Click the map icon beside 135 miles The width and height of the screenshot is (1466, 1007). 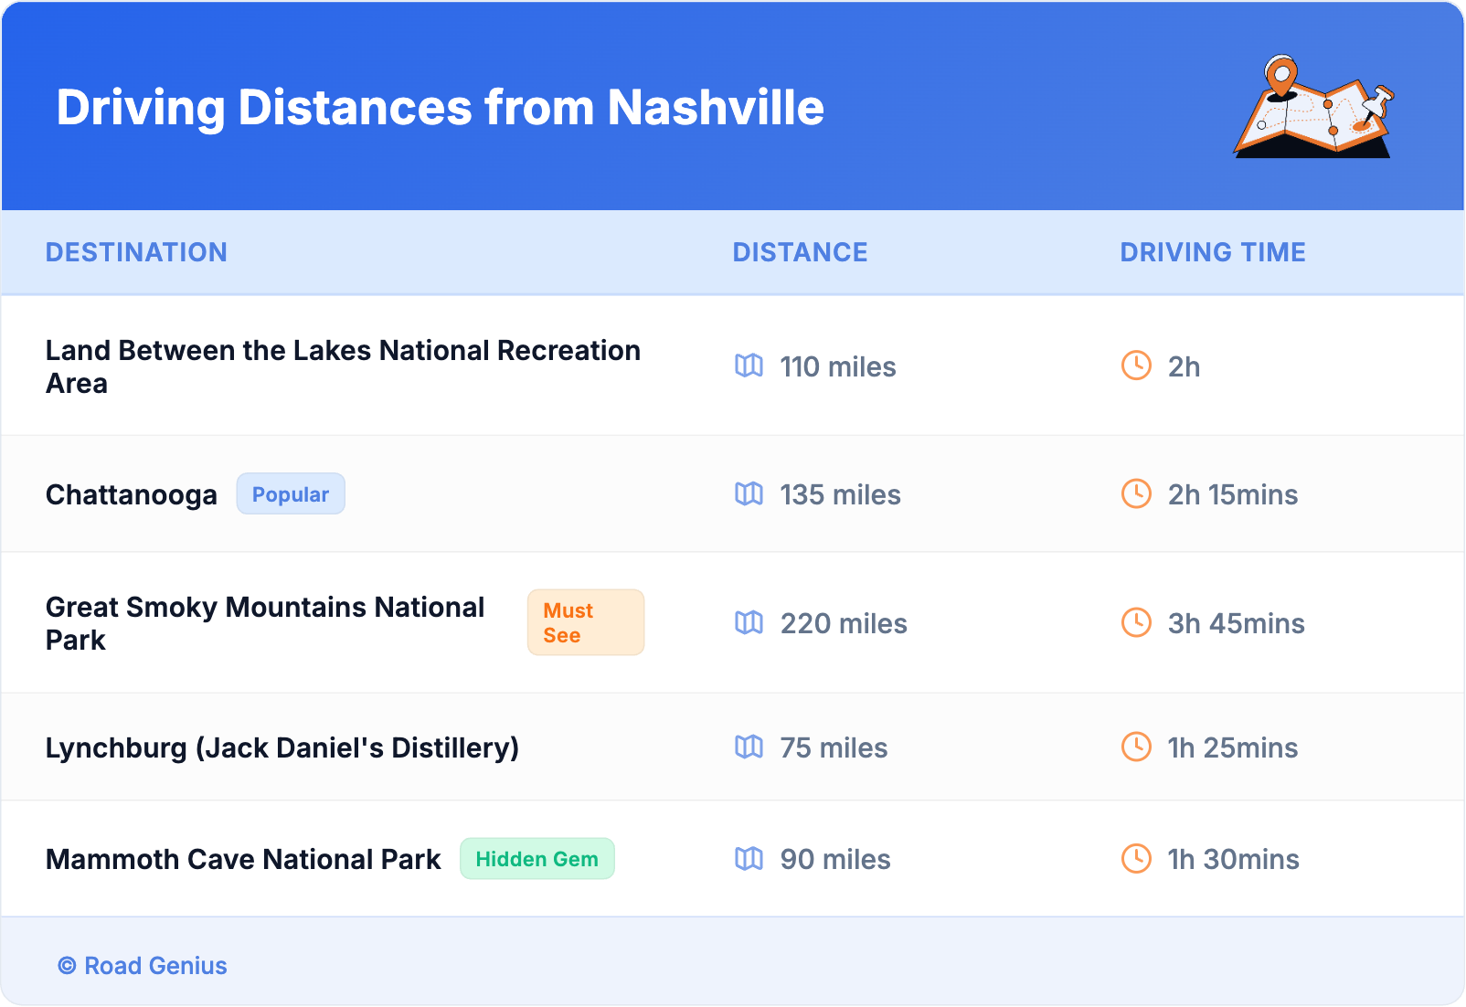[749, 493]
